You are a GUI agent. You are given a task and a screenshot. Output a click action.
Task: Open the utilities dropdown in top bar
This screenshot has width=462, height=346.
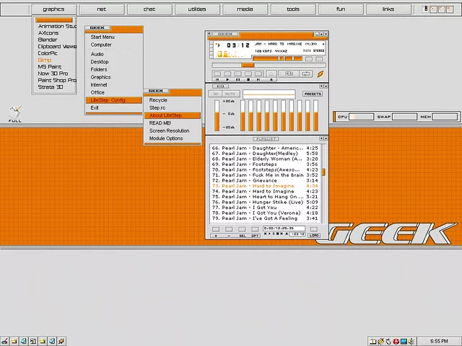tap(196, 9)
